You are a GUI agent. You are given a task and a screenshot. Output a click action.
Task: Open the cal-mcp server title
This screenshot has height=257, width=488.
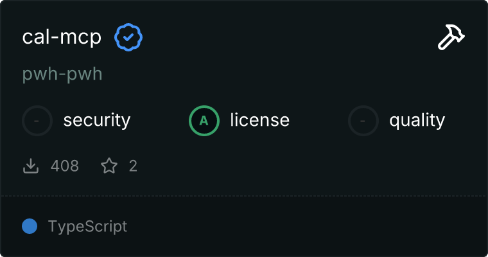tap(62, 38)
